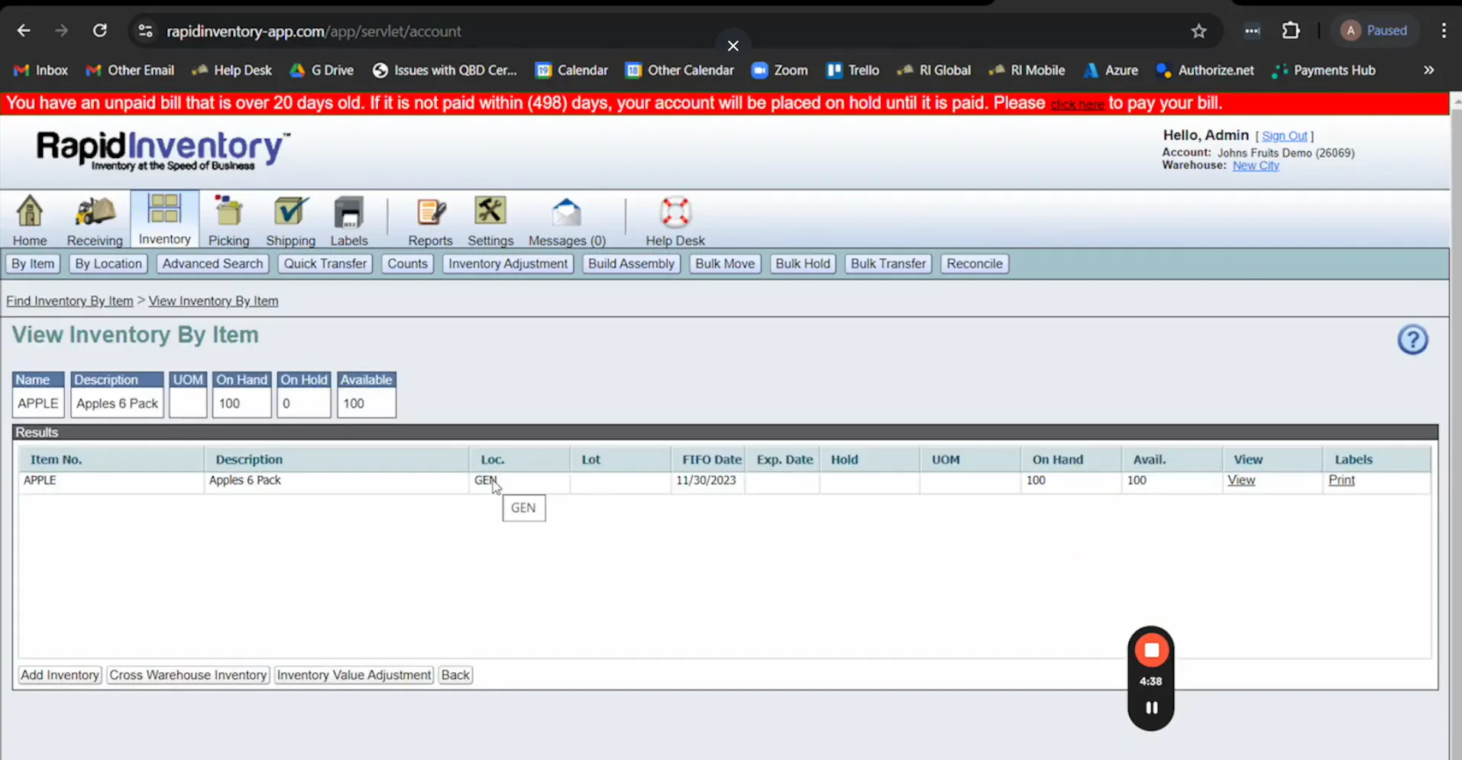Image resolution: width=1462 pixels, height=760 pixels.
Task: Open the Reconcile tab
Action: [975, 264]
